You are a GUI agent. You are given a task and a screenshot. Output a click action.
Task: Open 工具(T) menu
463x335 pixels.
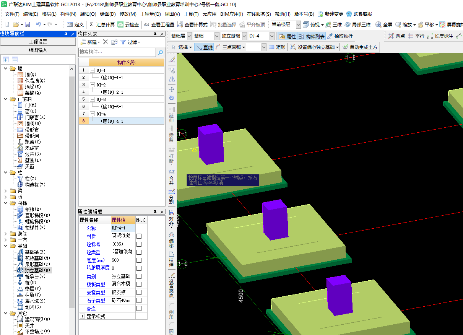click(191, 14)
